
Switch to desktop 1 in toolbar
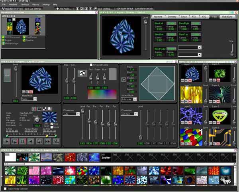78,9
